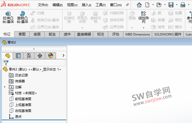Pin the menu bar with the pushpin icon
The height and width of the screenshot is (123, 192).
point(127,5)
